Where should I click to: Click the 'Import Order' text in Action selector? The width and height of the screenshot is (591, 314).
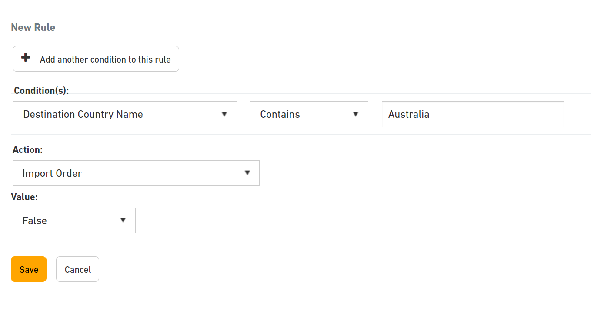click(52, 173)
